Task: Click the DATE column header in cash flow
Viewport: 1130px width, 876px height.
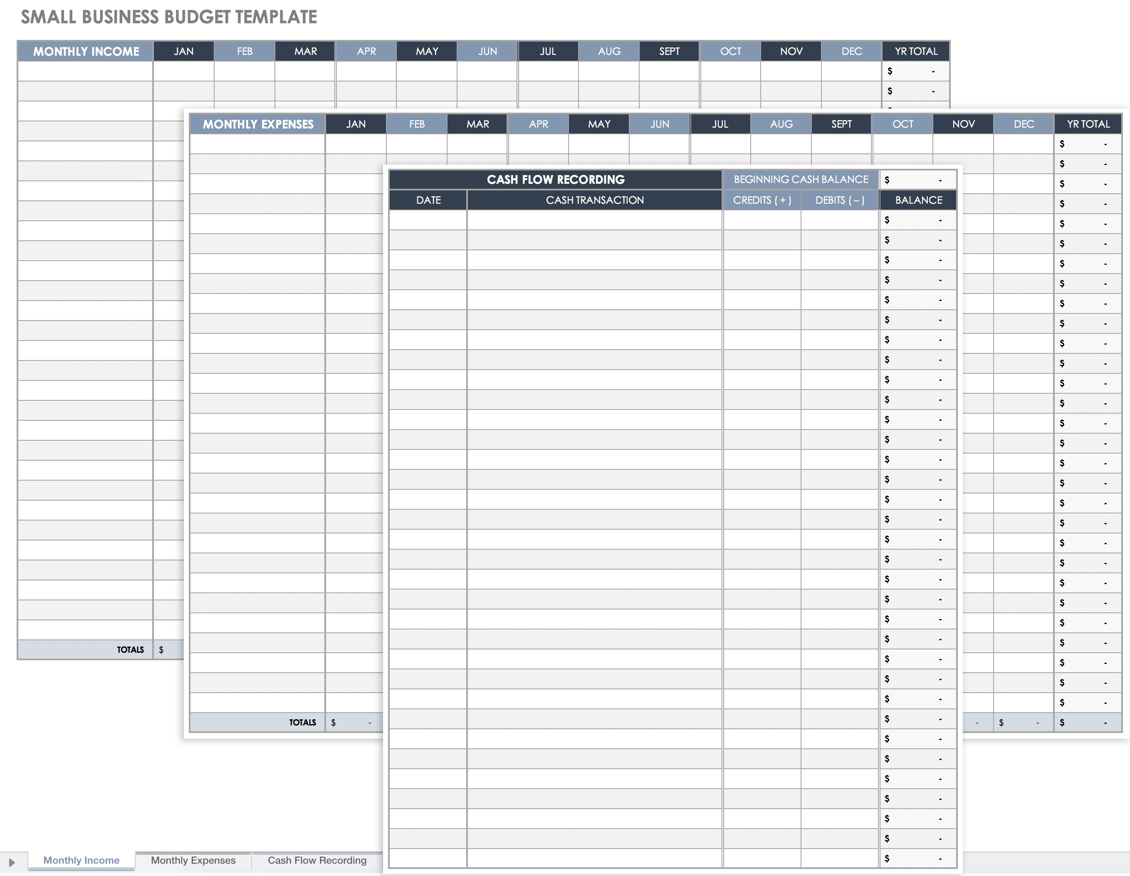Action: tap(428, 199)
